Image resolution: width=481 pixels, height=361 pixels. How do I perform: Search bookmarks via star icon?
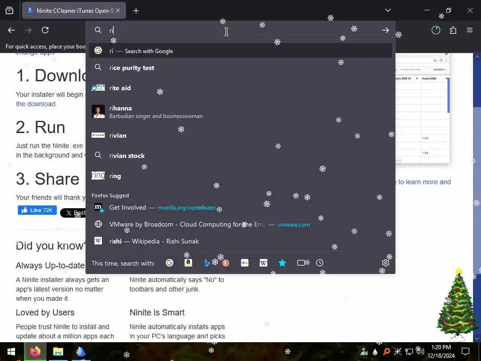pyautogui.click(x=282, y=263)
